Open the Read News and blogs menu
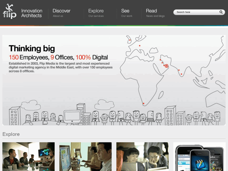The height and width of the screenshot is (171, 228). click(x=155, y=13)
